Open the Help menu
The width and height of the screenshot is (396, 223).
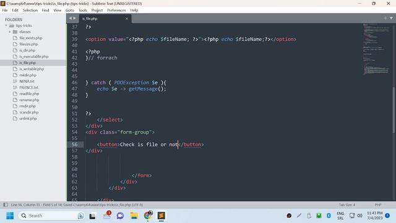[x=134, y=11]
